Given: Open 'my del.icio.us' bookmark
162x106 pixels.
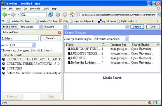Looking at the screenshot, I should (107, 21).
